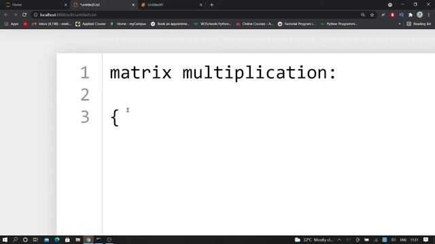435x244 pixels.
Task: Click the red extension icon in toolbar
Action: pos(392,15)
